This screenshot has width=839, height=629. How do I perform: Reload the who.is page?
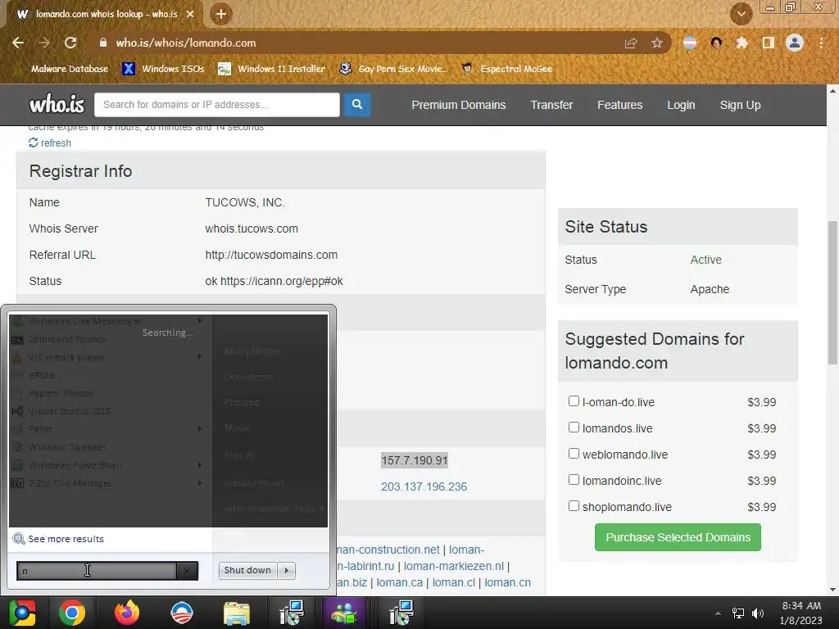coord(70,43)
